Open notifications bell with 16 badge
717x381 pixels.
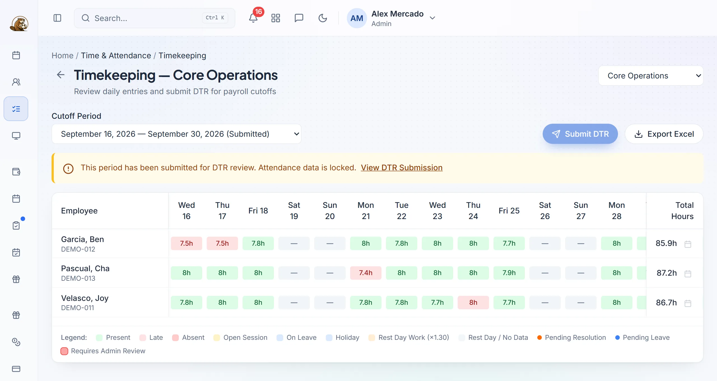[253, 18]
